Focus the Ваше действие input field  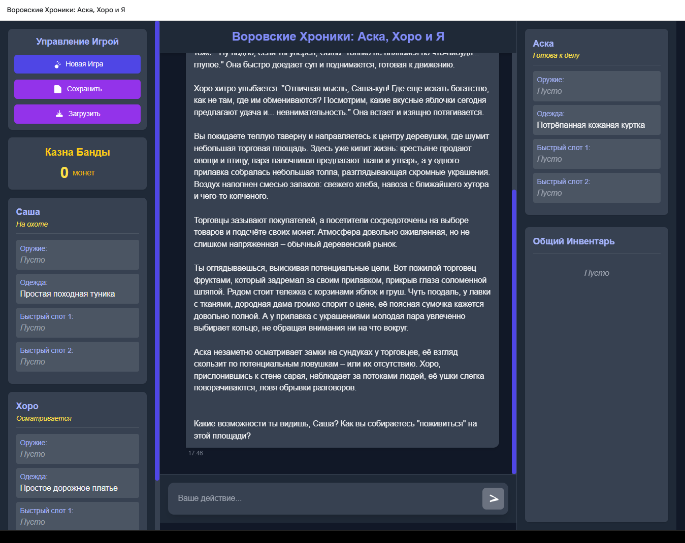[325, 498]
